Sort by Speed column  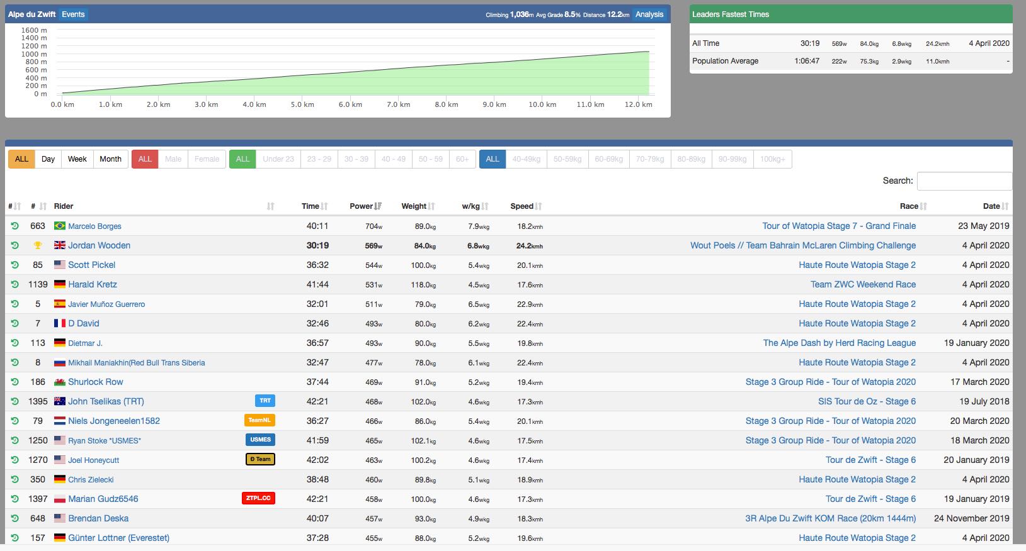click(526, 206)
